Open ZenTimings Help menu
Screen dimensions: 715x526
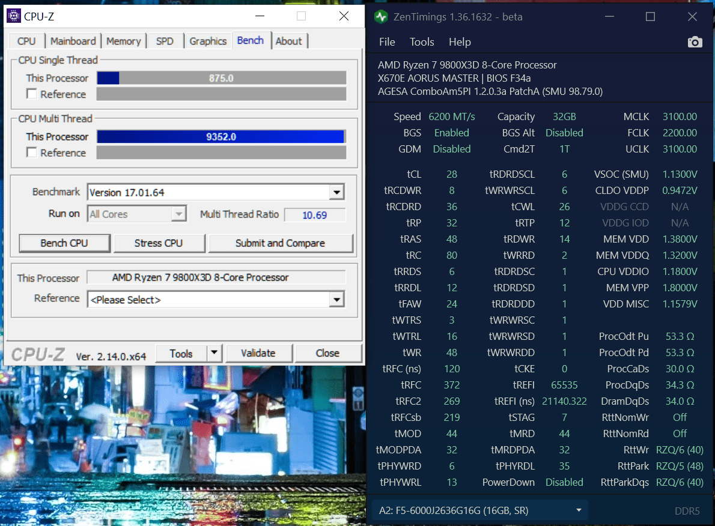(460, 42)
